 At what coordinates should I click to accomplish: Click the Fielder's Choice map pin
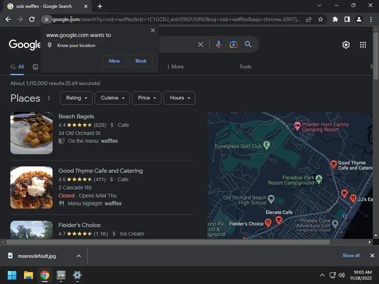[x=268, y=223]
